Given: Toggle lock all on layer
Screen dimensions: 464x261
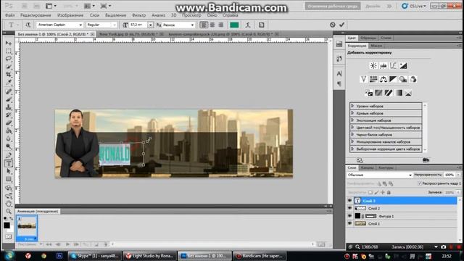Looking at the screenshot, I should coord(389,192).
